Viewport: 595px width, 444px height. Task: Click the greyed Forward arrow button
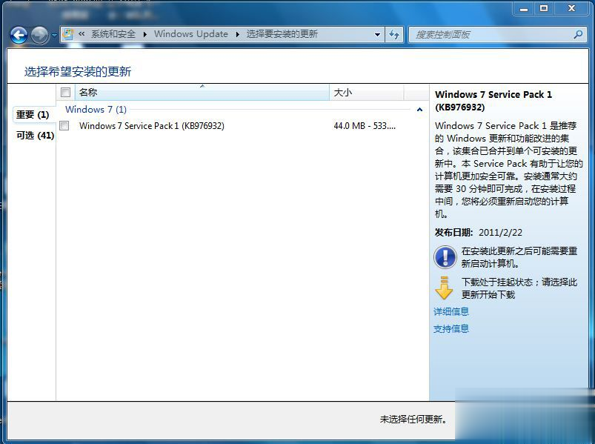coord(39,35)
